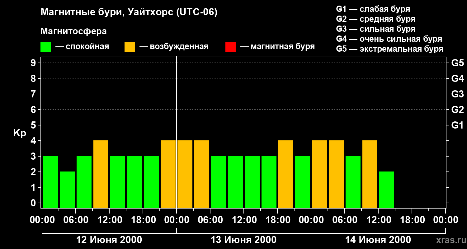This screenshot has height=249, width=467.
Task: Click the orange 'возбужденная' legend swatch
Action: [x=130, y=47]
